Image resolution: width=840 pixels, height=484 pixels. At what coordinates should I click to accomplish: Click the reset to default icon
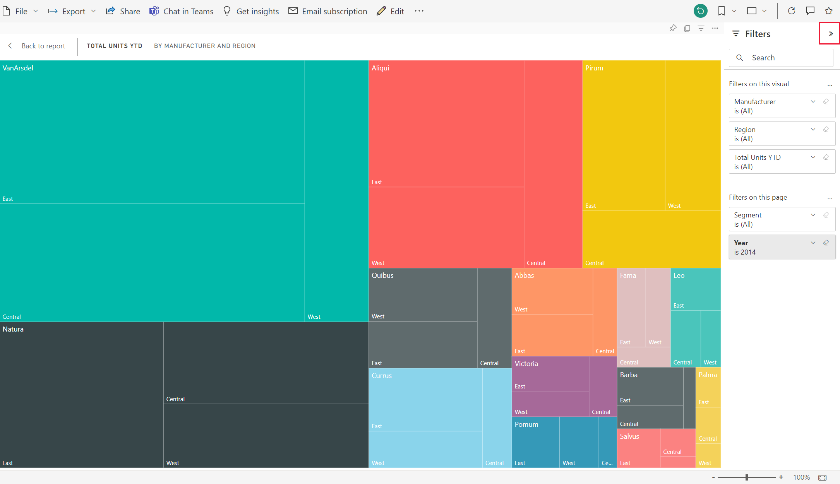coord(700,11)
